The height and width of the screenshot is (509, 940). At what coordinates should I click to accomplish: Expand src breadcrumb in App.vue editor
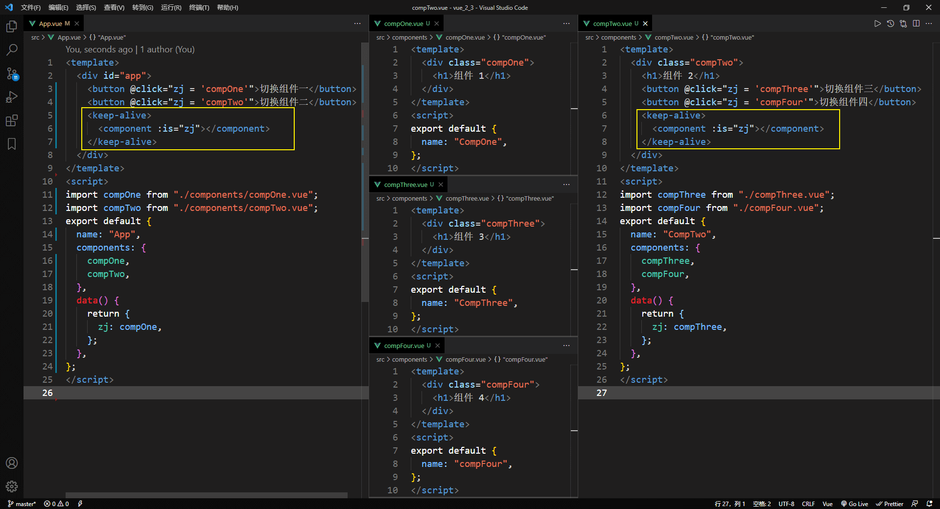35,37
